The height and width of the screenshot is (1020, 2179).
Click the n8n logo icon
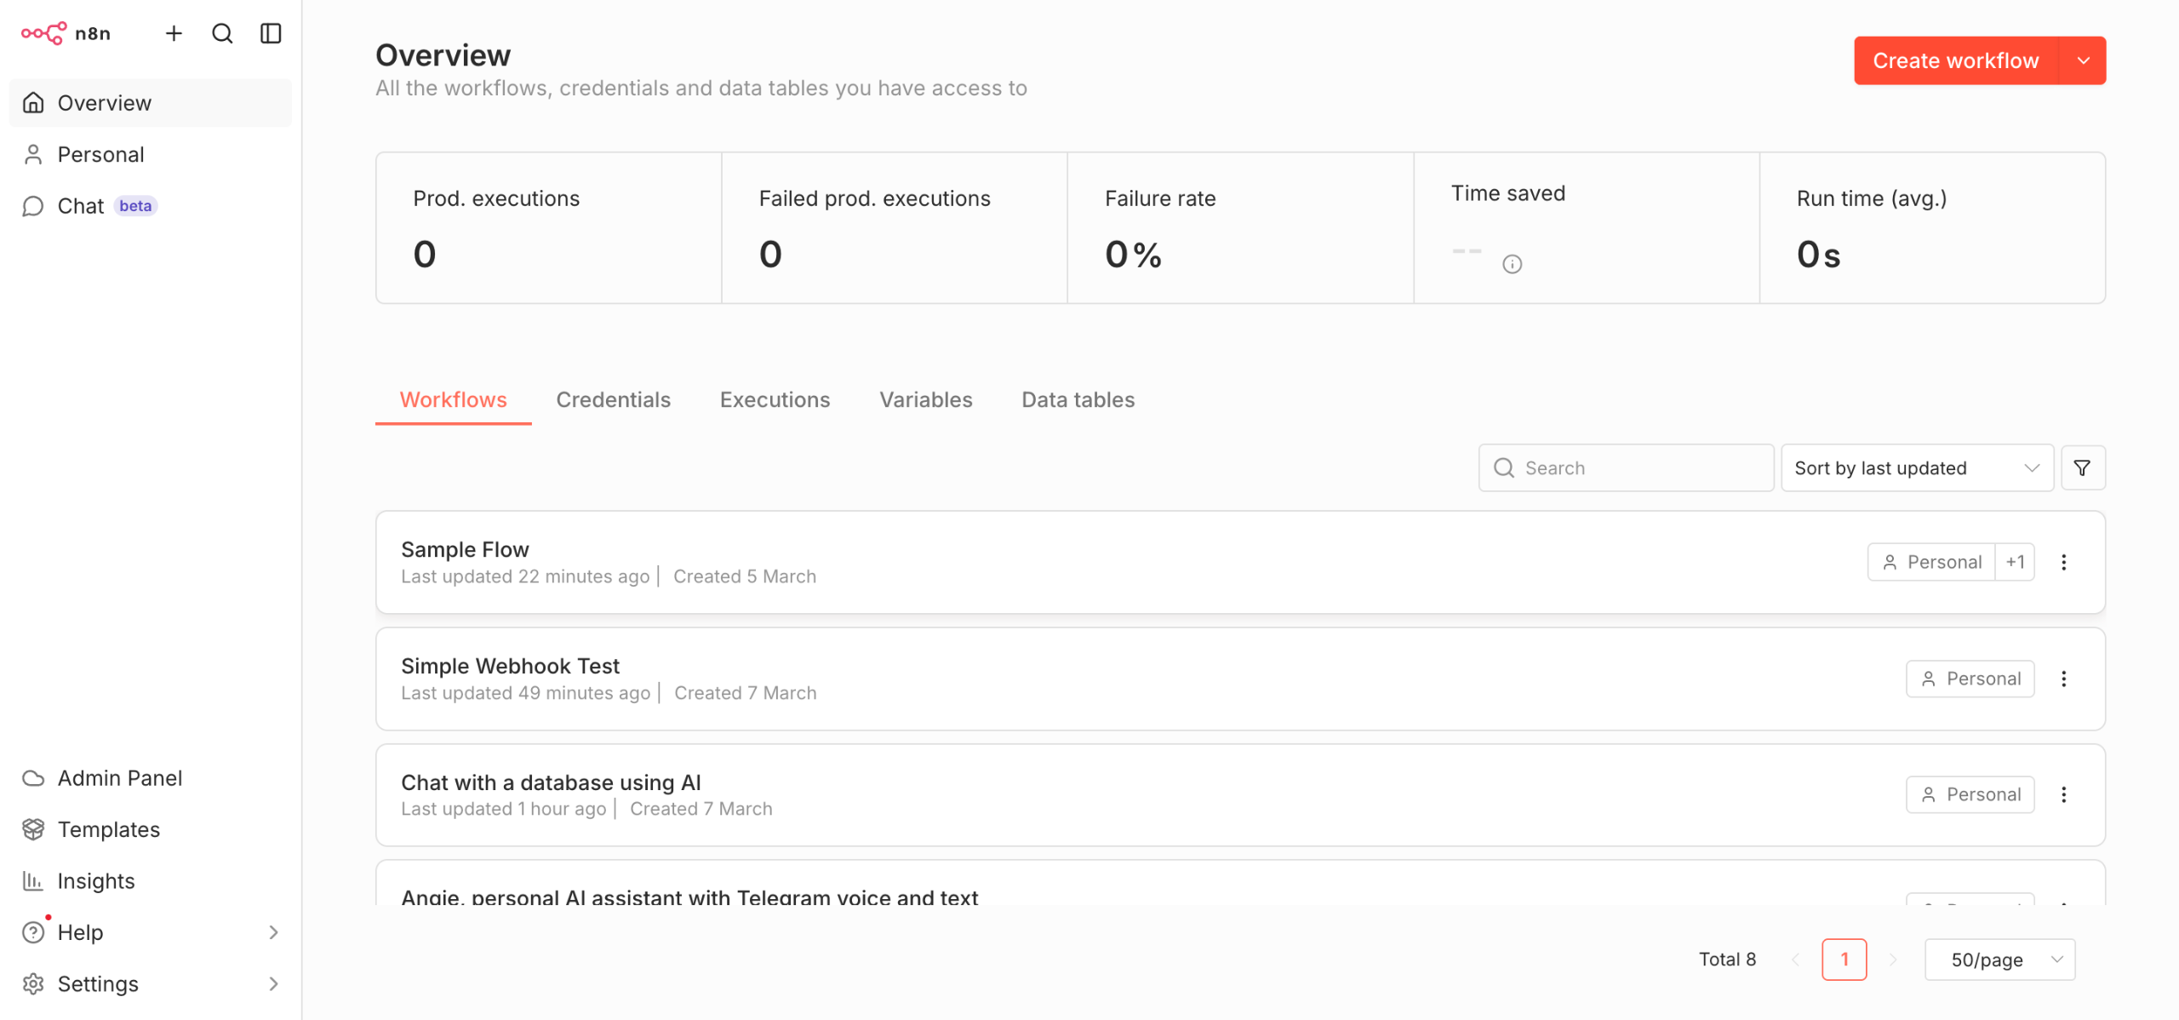[x=43, y=33]
